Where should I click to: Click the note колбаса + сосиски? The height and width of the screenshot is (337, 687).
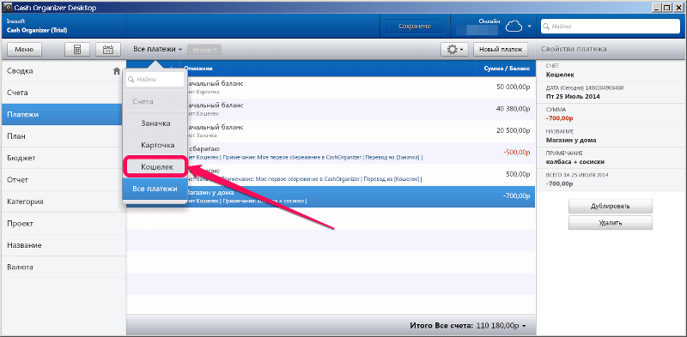[575, 162]
